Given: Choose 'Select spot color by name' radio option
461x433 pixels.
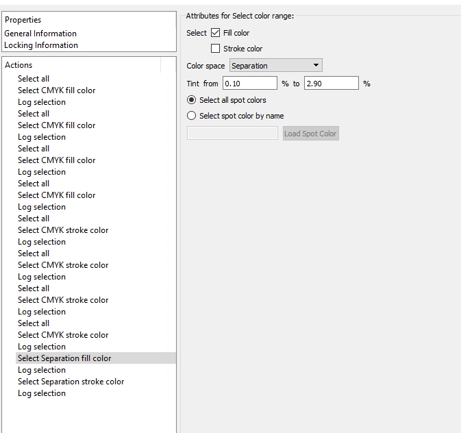Looking at the screenshot, I should (x=192, y=116).
